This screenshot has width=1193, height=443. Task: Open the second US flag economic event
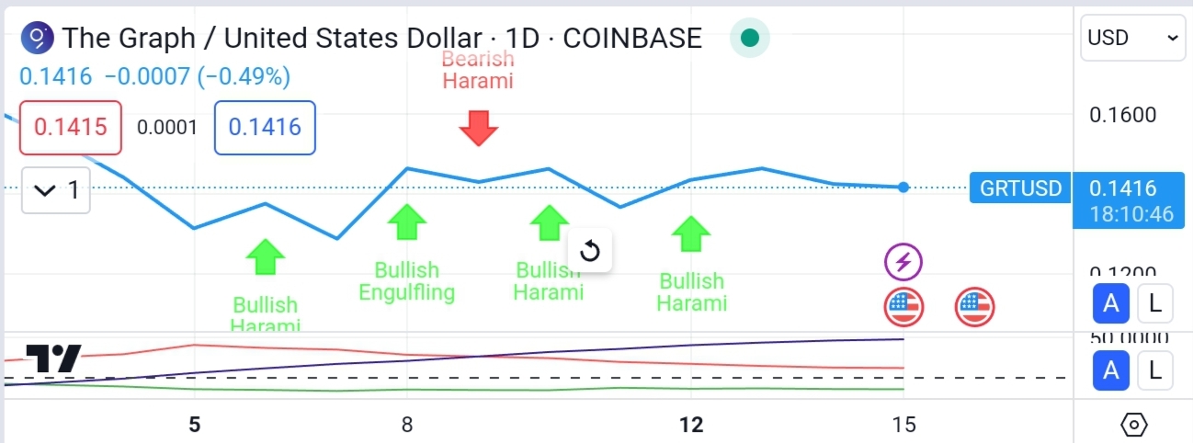point(974,307)
